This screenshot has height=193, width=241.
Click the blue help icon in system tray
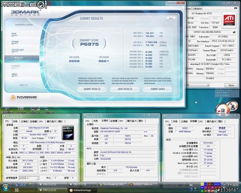(191, 189)
